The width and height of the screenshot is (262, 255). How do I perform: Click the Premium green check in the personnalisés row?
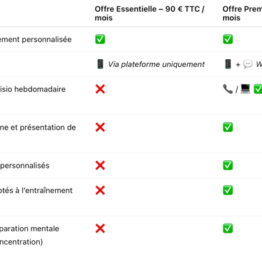(228, 165)
